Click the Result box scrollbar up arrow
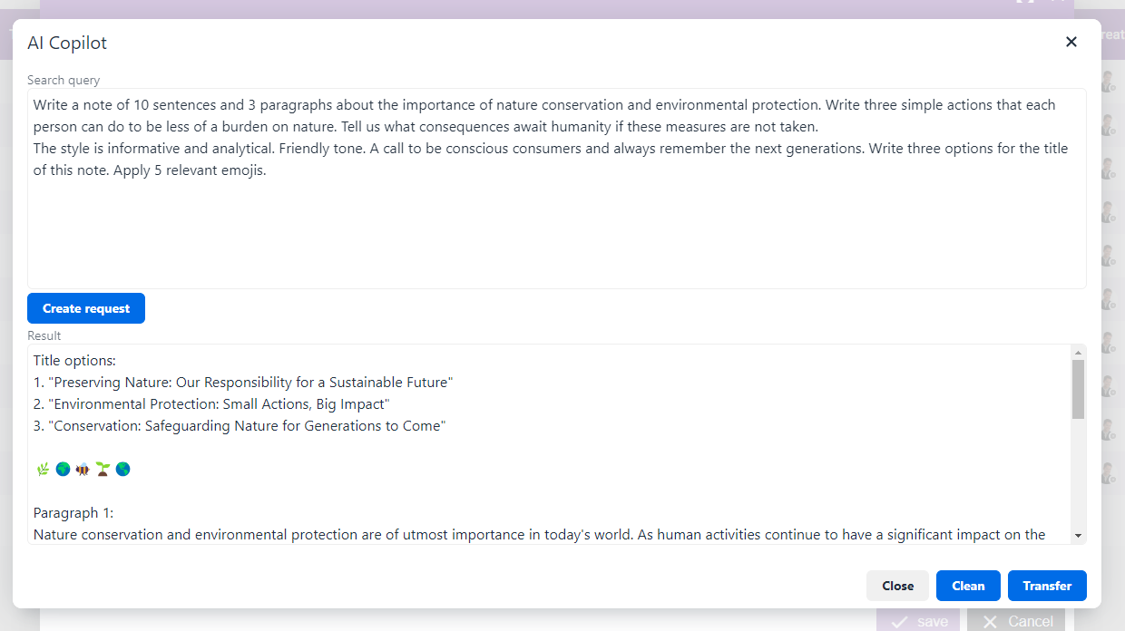 [x=1078, y=352]
